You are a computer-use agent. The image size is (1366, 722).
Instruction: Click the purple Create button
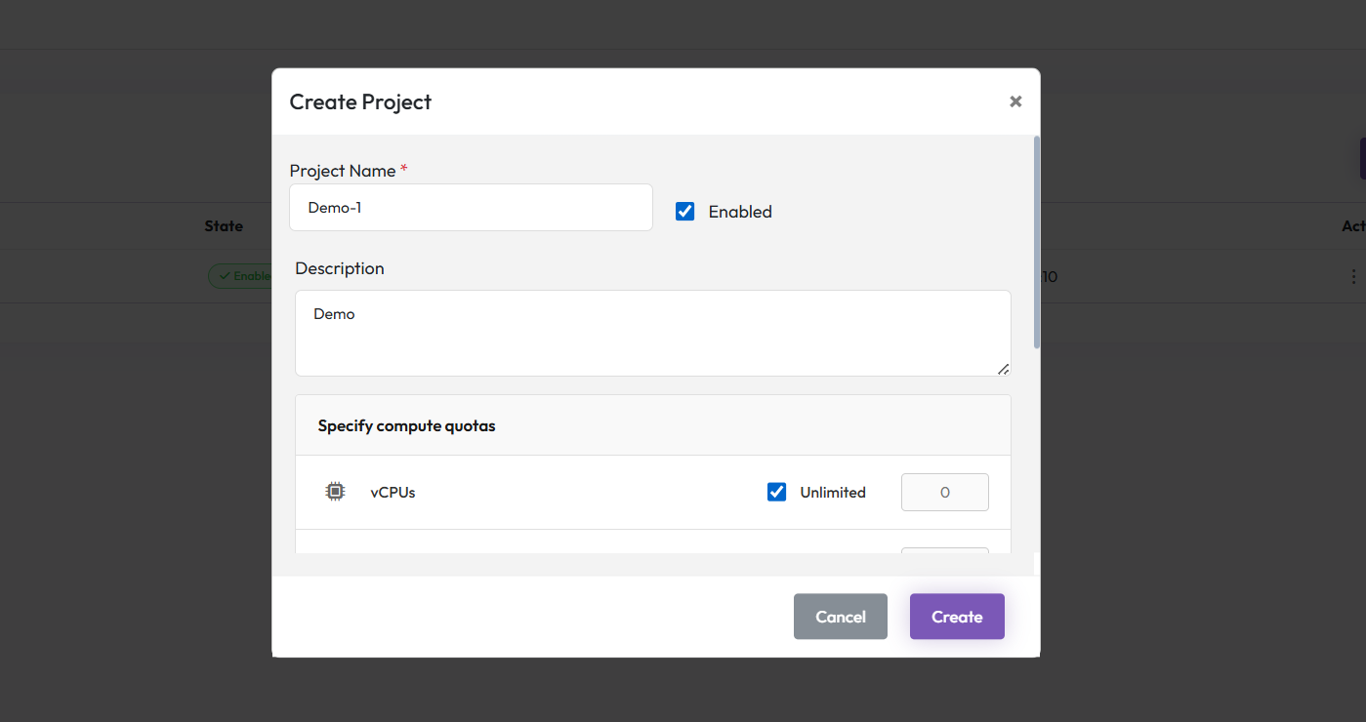[956, 617]
